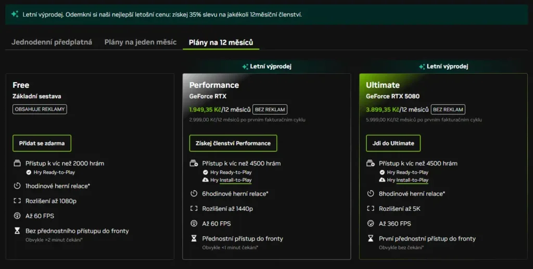Screen dimensions: 533x269
Task: Click OBSAHUJE REKLAMY badge in Free card
Action: pyautogui.click(x=40, y=109)
